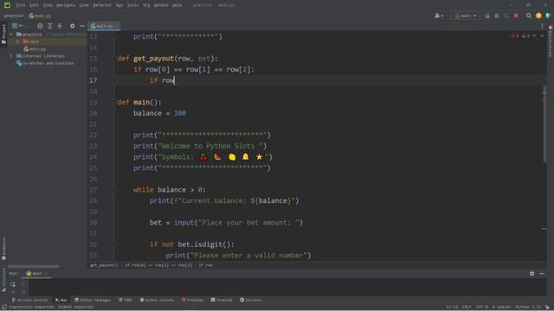Click the editor vertical scrollbar
This screenshot has width=554, height=311.
544,124
